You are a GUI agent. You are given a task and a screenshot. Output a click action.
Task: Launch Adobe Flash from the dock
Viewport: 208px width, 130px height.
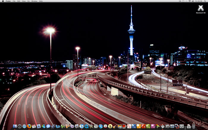143,126
